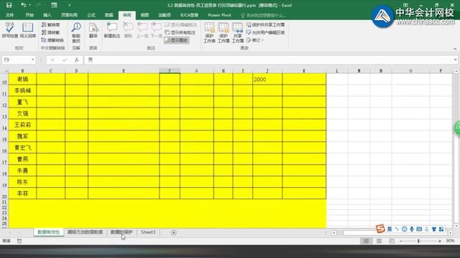Switch to the Power Pivot tab
This screenshot has width=460, height=258.
click(x=219, y=15)
